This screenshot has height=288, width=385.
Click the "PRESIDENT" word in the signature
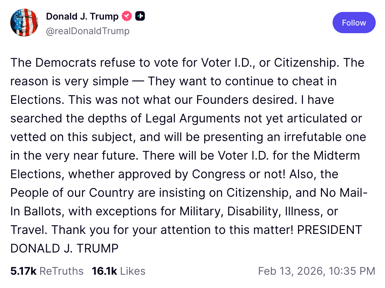[x=329, y=230]
